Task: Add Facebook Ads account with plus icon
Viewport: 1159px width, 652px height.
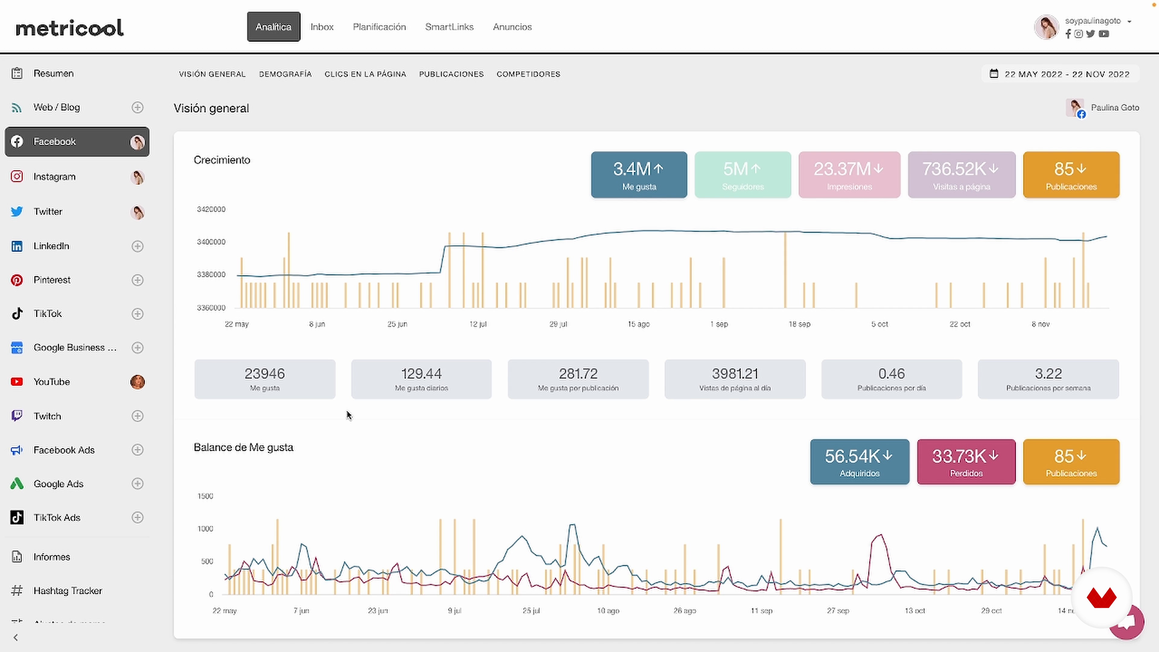Action: [x=138, y=450]
